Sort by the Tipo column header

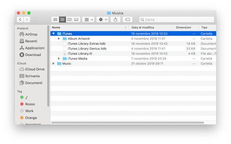207,27
